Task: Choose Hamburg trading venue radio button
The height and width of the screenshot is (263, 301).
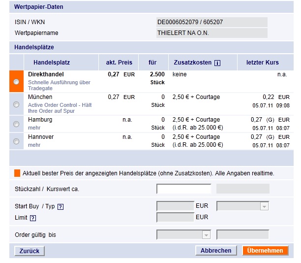Action: [x=16, y=124]
